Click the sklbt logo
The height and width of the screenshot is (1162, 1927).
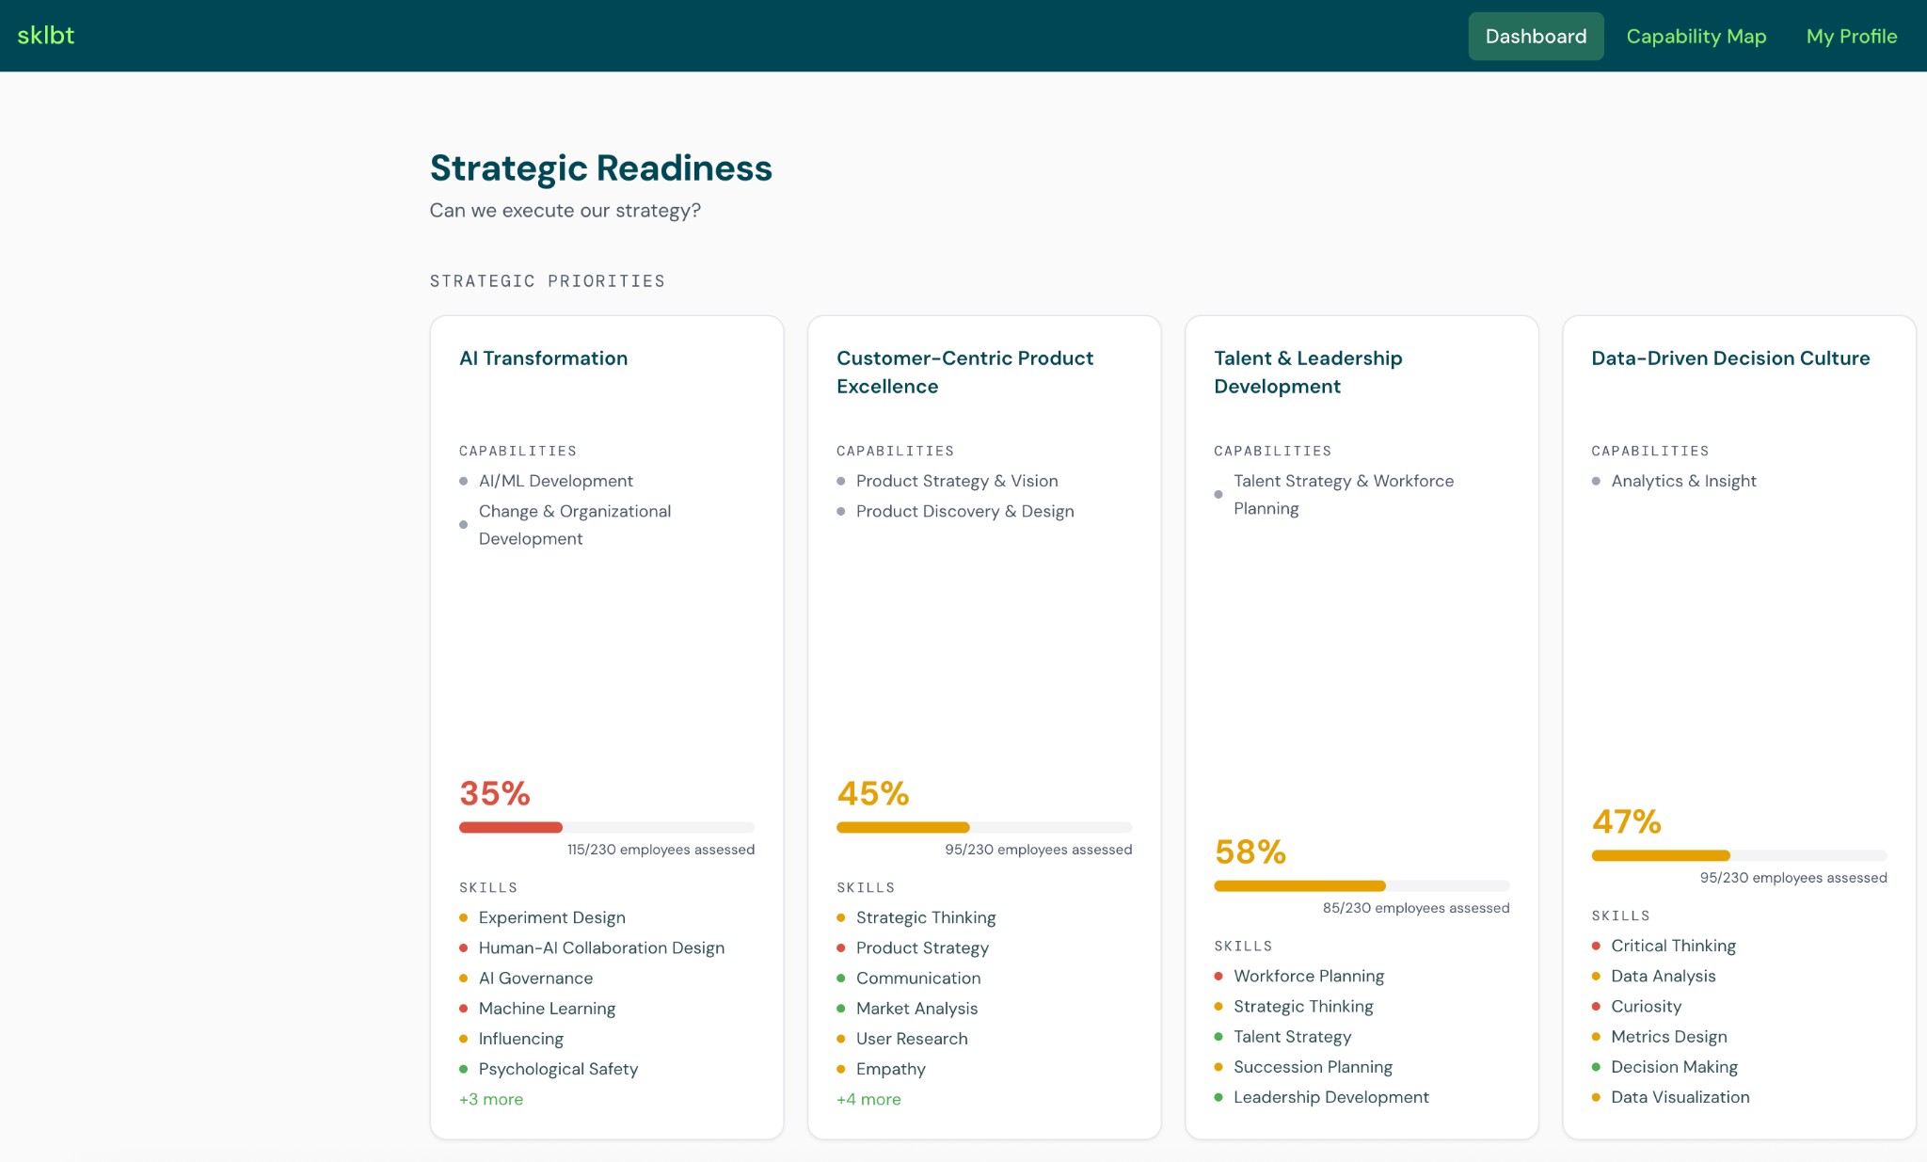tap(46, 35)
